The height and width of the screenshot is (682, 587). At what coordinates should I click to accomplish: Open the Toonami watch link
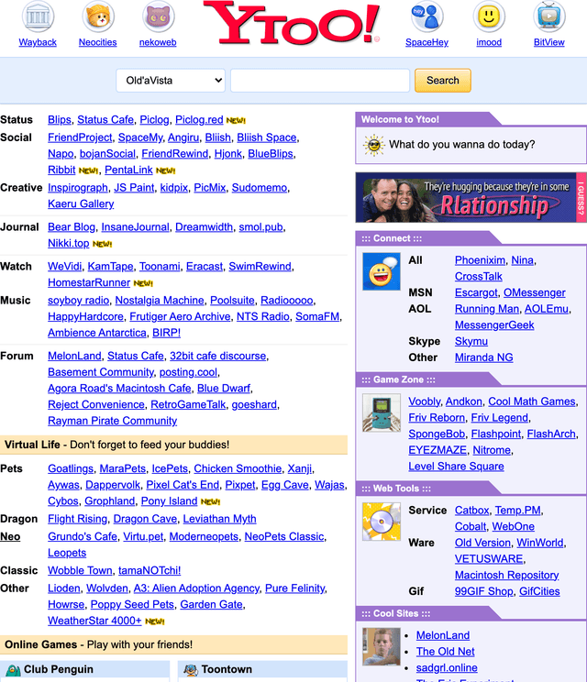pos(160,266)
